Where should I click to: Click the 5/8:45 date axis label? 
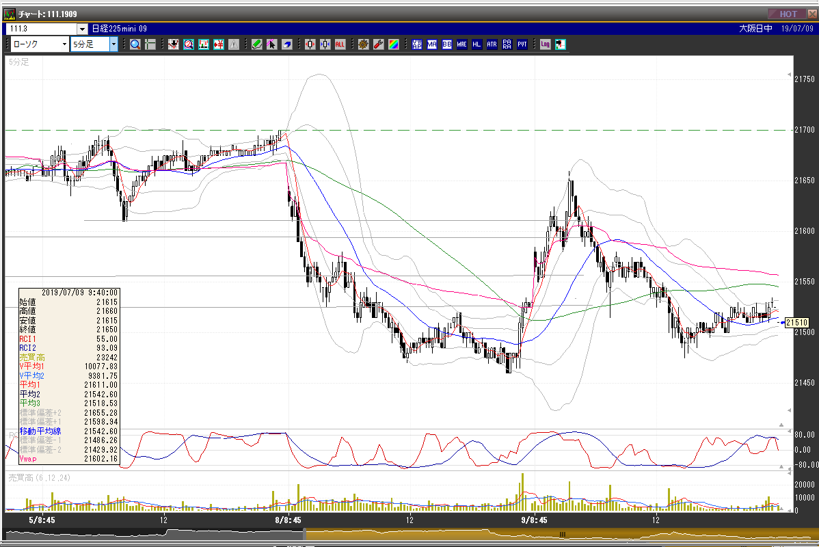point(42,520)
